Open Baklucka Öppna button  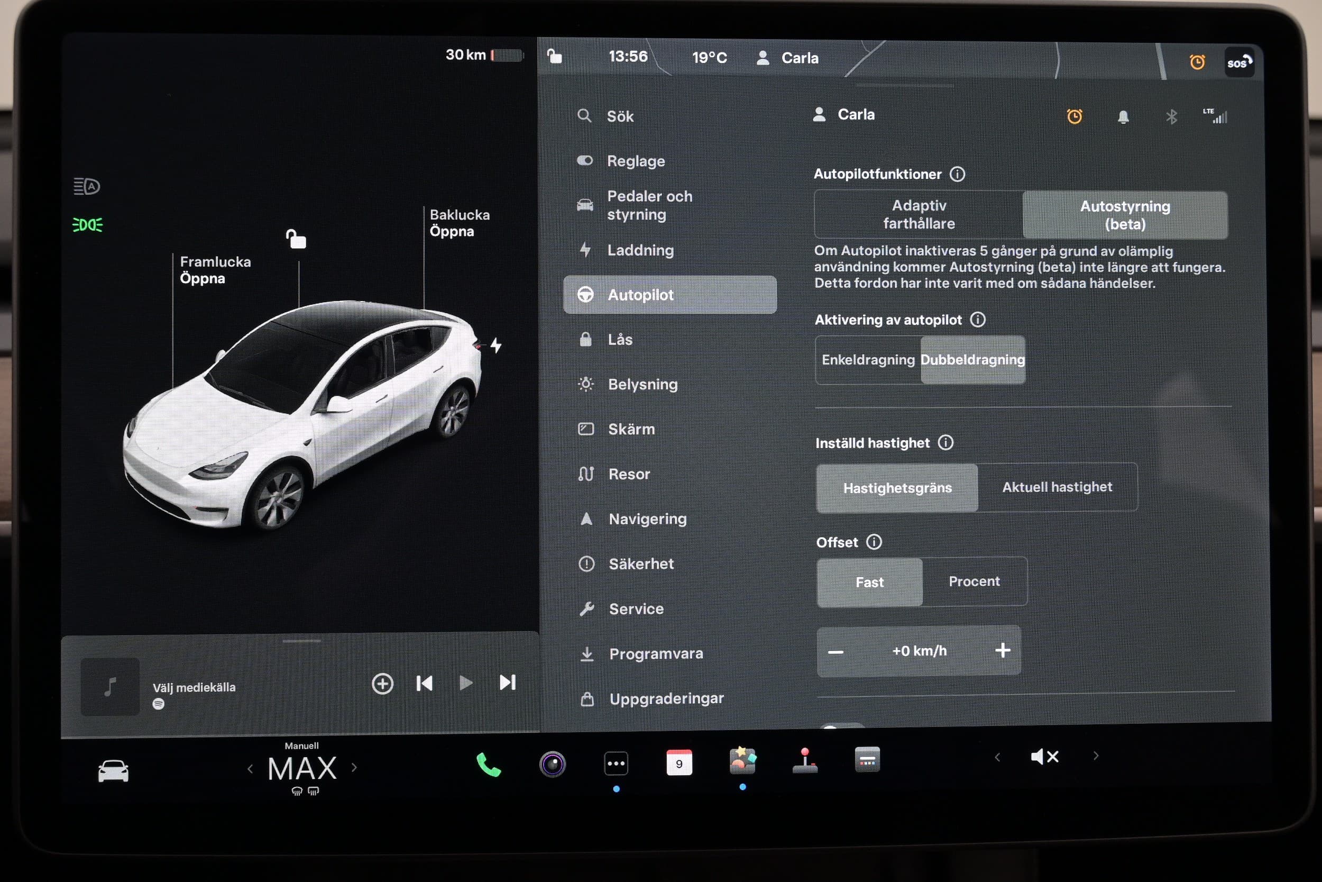(x=459, y=223)
